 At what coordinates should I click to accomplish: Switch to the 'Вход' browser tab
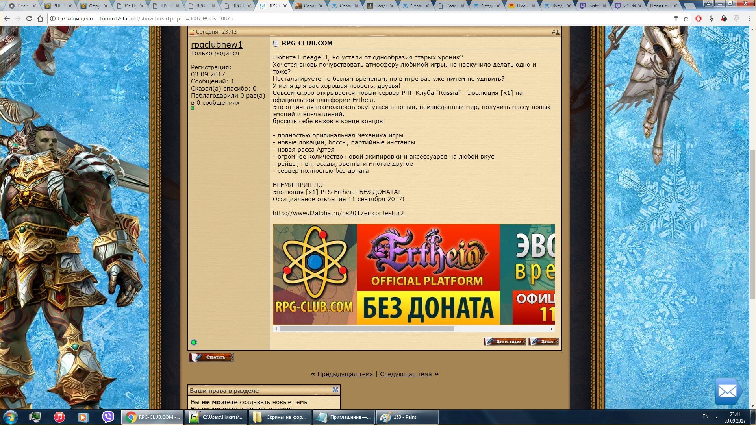558,6
